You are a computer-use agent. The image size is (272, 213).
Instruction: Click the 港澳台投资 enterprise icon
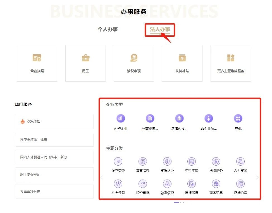tap(179, 118)
